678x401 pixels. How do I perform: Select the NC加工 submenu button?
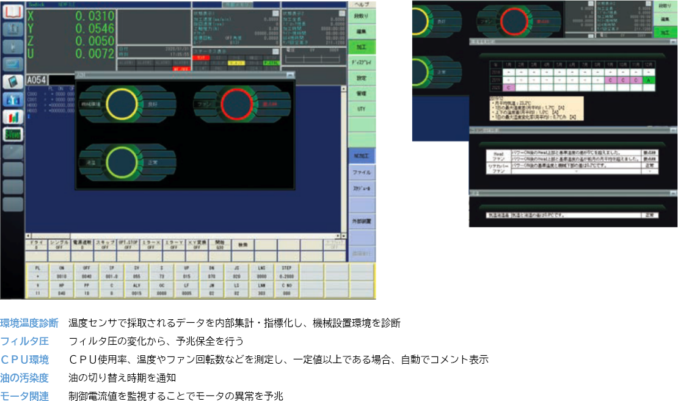point(362,156)
